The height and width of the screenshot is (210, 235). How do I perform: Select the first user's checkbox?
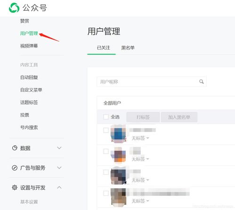tap(106, 130)
